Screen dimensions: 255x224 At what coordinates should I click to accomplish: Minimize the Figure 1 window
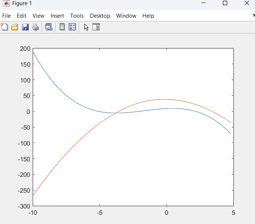[204, 3]
